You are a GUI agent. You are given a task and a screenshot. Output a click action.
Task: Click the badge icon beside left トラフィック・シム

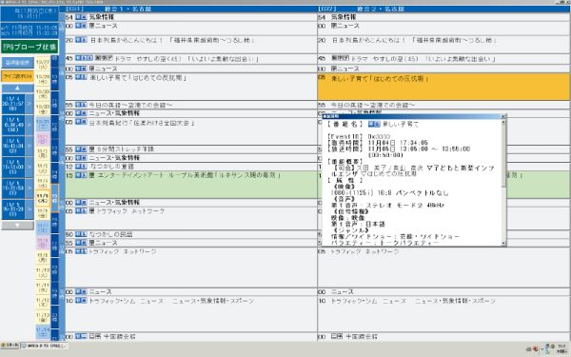click(x=81, y=301)
